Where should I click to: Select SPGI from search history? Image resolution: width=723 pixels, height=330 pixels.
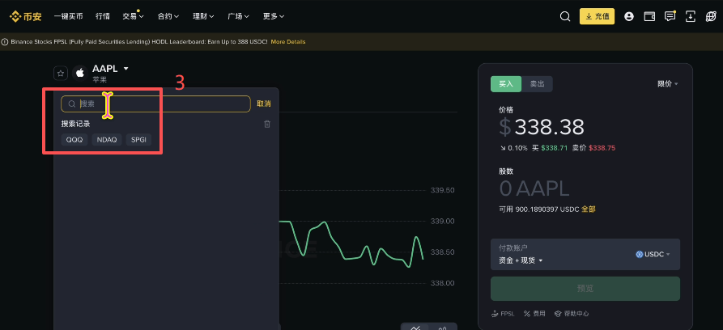tap(138, 140)
